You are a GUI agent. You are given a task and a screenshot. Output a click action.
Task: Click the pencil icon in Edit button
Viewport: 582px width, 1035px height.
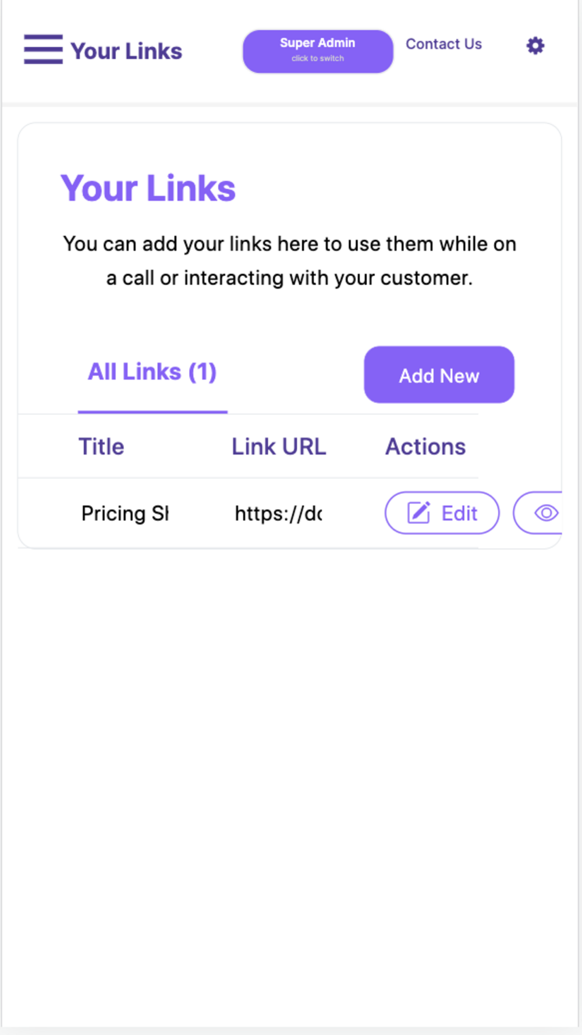point(418,512)
